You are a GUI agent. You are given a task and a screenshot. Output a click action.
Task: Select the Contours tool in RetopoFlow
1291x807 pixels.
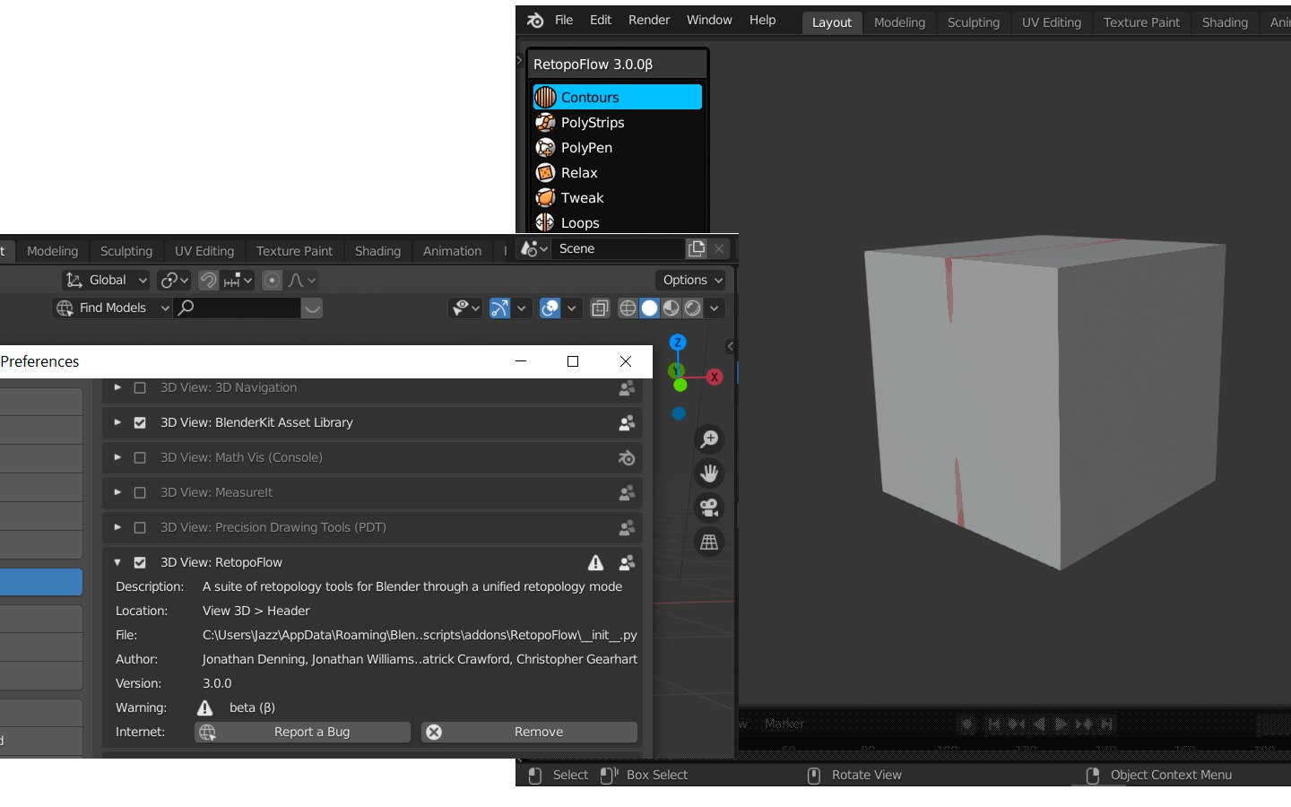(x=617, y=97)
